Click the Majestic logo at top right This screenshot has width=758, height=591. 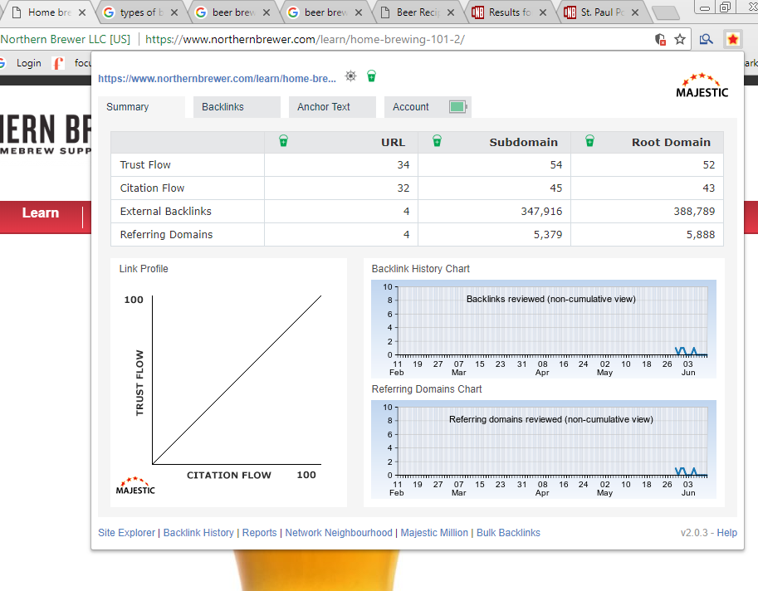point(702,85)
